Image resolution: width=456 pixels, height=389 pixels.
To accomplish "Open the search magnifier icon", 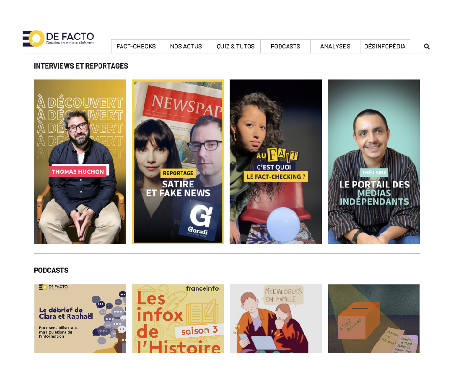I will (426, 47).
